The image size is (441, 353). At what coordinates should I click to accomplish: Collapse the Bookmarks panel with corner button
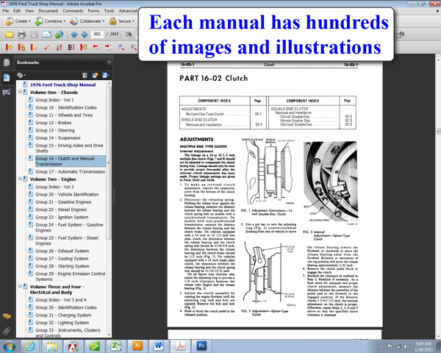coord(109,63)
